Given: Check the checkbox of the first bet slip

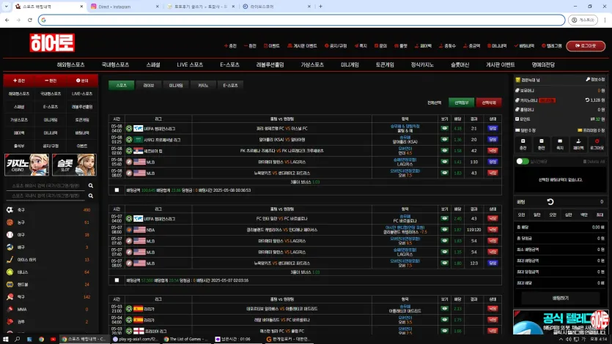Looking at the screenshot, I should pyautogui.click(x=117, y=190).
